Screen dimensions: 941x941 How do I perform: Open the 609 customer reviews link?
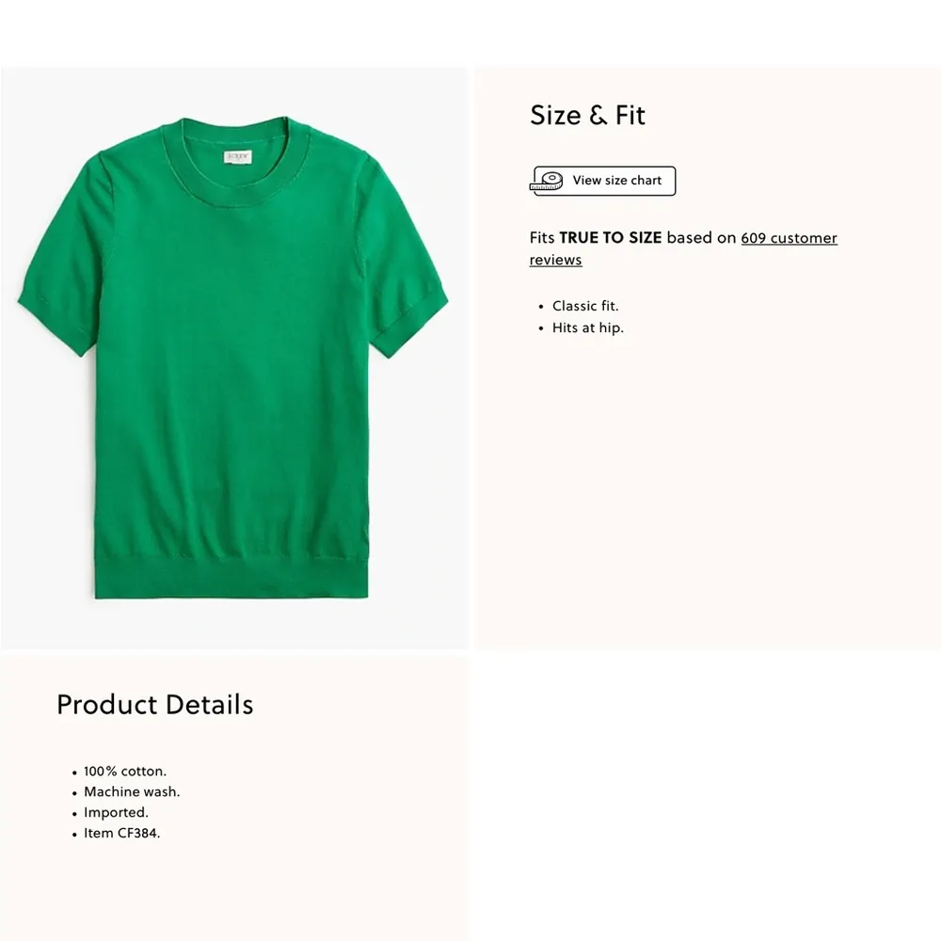click(x=788, y=238)
